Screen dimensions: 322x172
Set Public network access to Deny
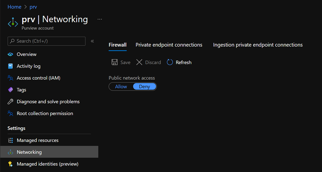click(144, 87)
